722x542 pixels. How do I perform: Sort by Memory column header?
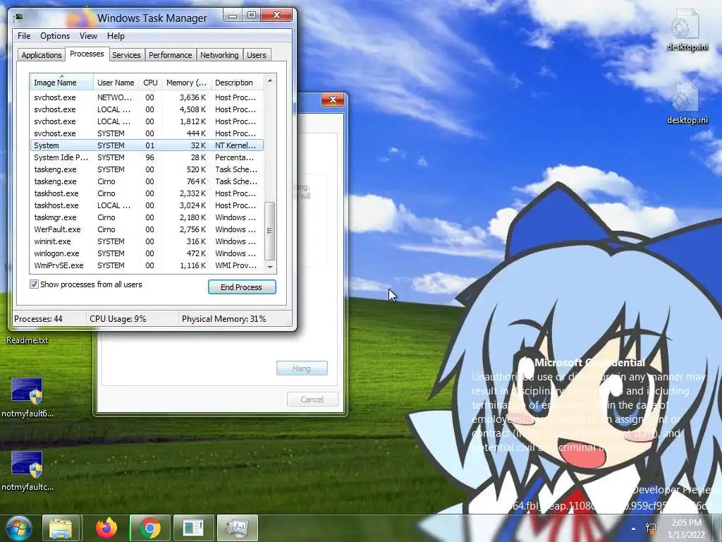coord(186,83)
